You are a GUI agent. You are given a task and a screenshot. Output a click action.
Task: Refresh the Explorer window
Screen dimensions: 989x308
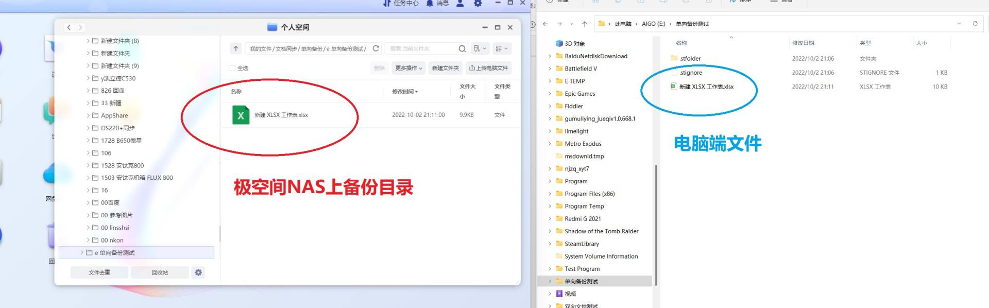tap(975, 24)
